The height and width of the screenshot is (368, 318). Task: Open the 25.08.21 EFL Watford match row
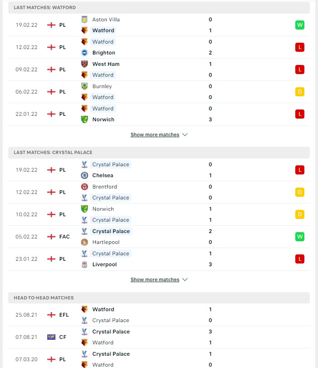(159, 315)
